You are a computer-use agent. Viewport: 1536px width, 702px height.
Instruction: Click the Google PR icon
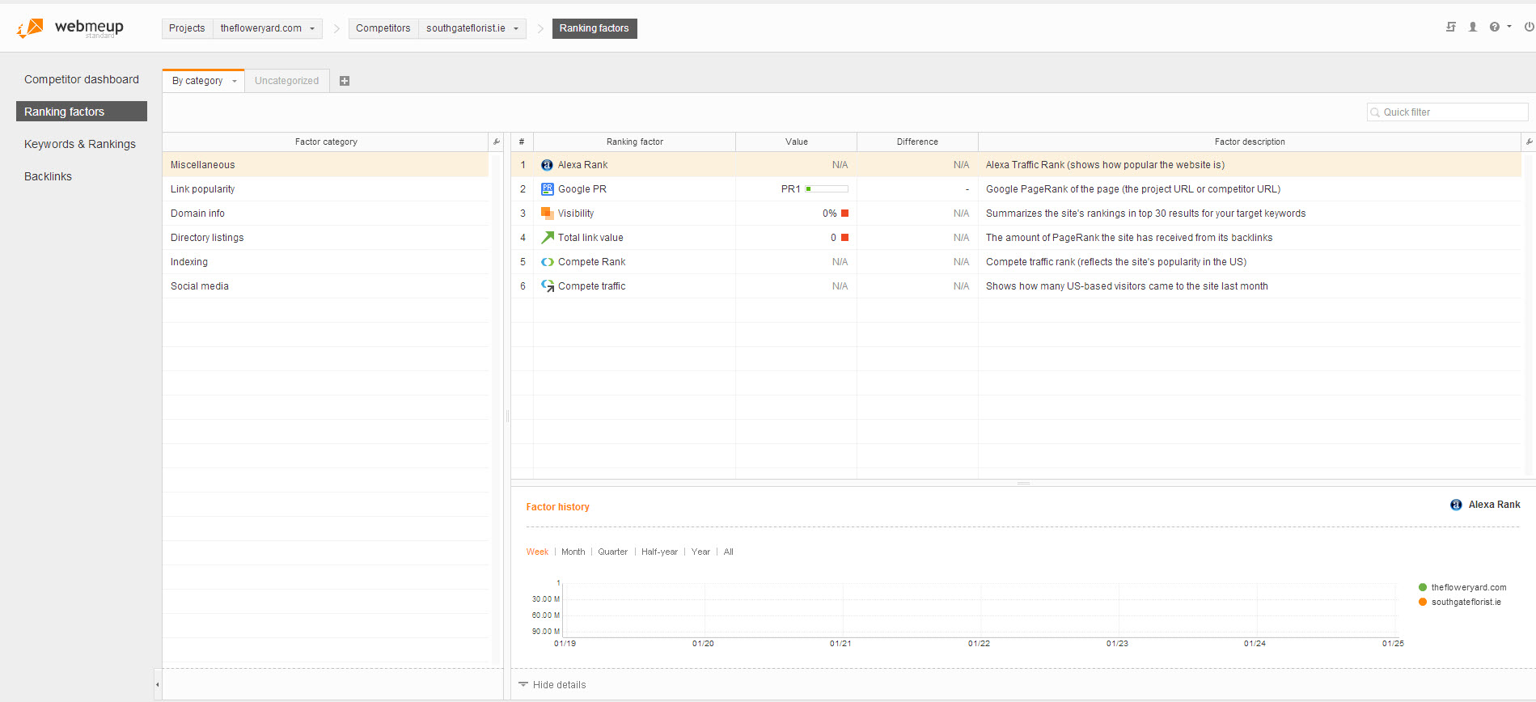point(547,189)
